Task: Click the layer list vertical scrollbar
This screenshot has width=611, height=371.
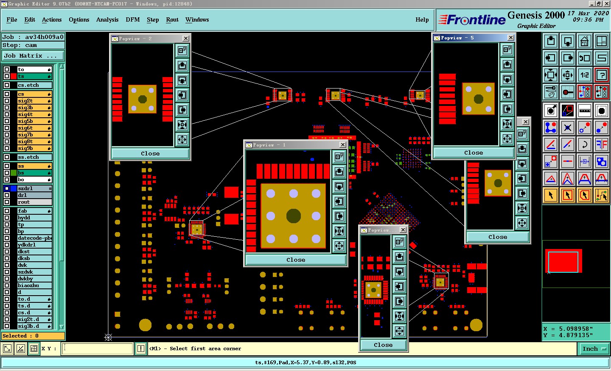Action: tap(62, 197)
